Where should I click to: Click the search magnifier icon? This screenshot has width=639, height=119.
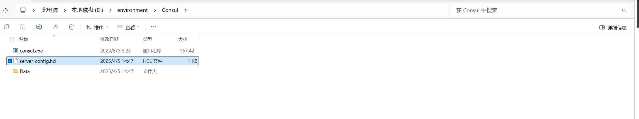(624, 10)
